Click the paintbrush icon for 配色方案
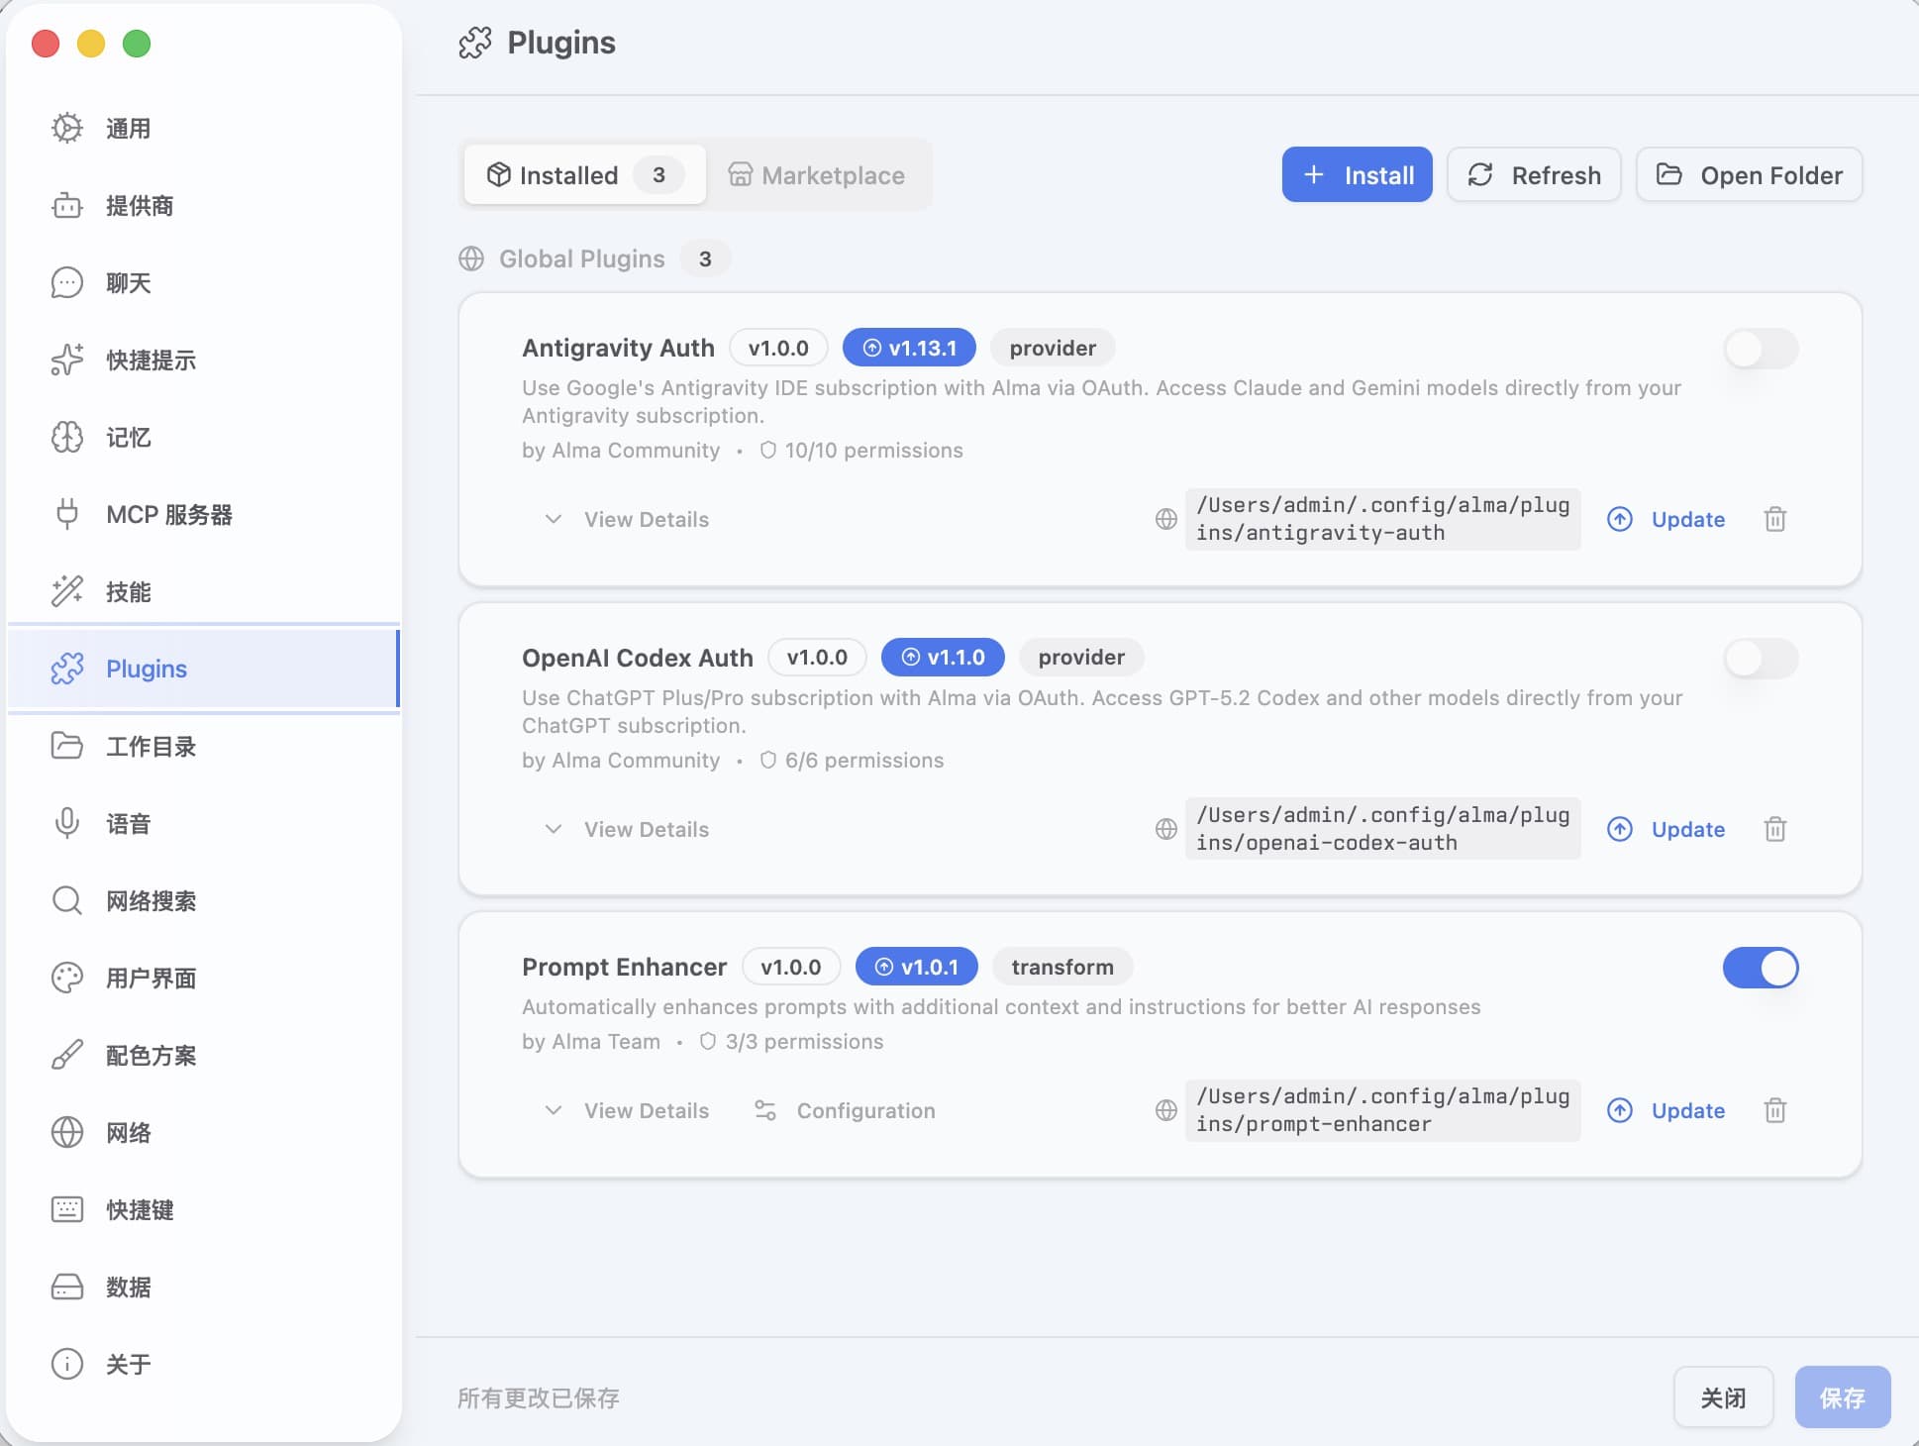 click(66, 1055)
